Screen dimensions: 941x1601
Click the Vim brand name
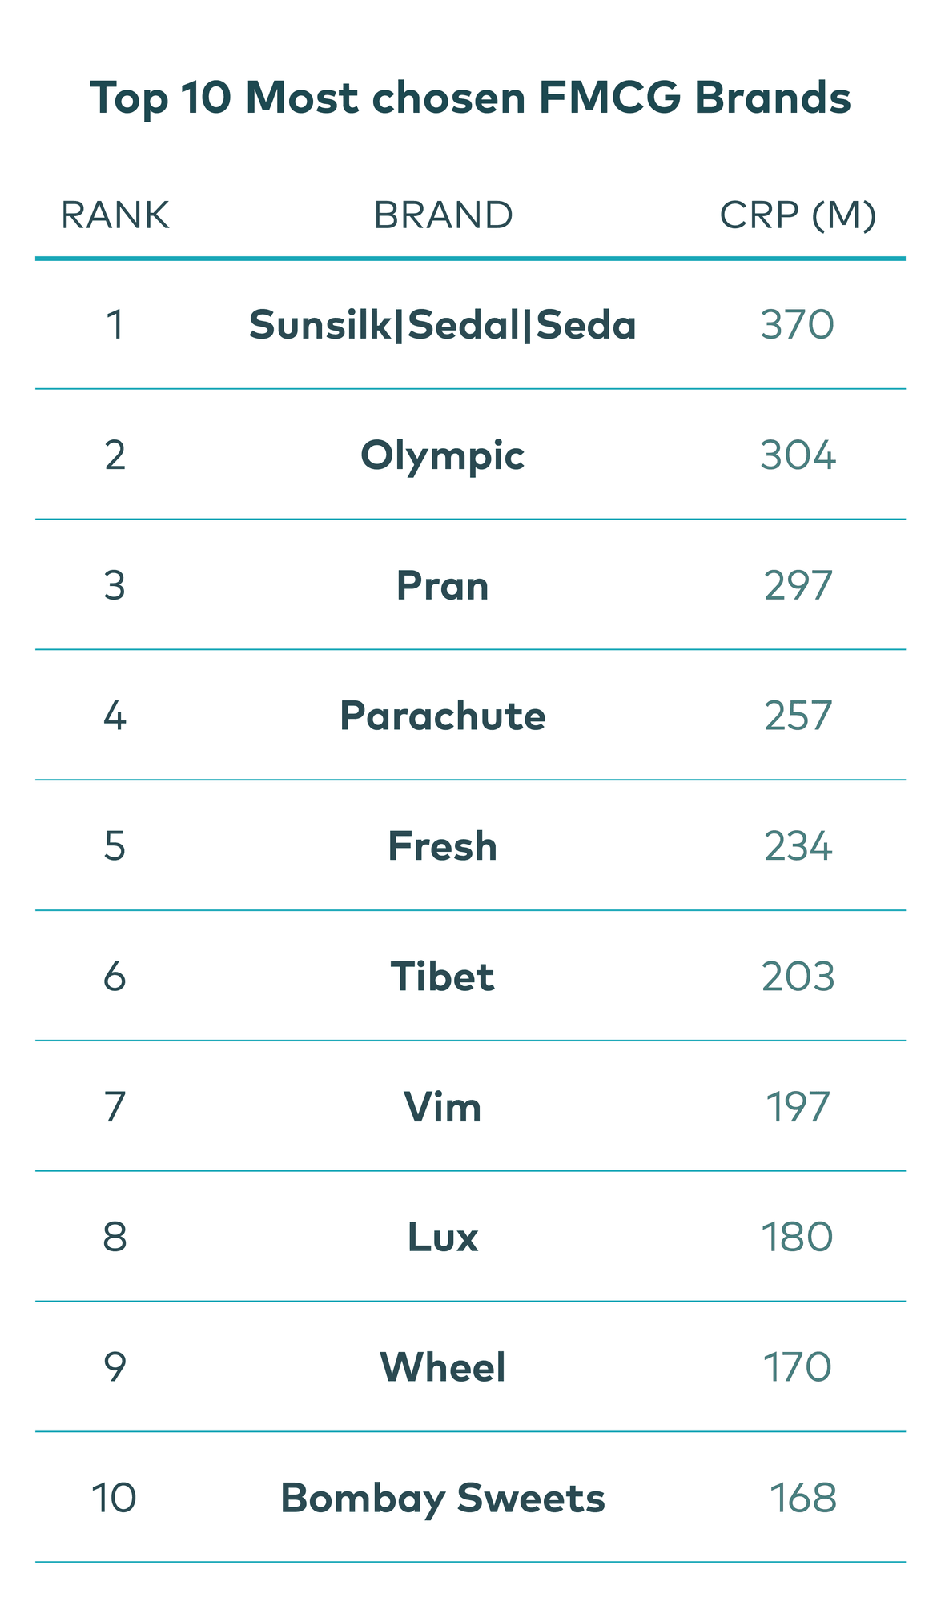pos(443,1108)
